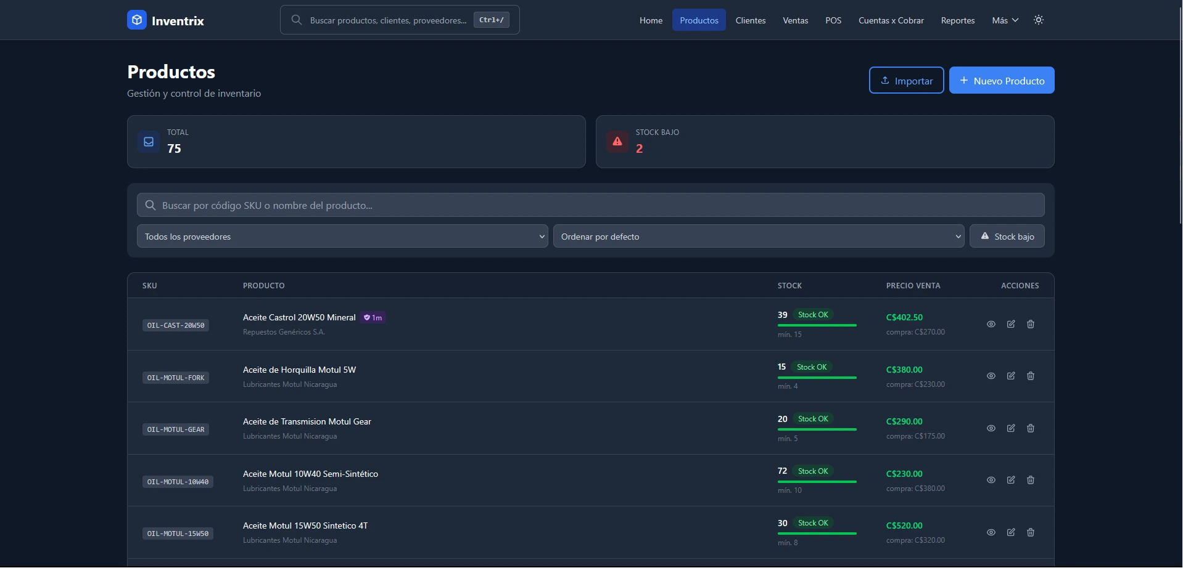View details of Aceite Motul 10W40 Semi-Sintético

point(991,480)
